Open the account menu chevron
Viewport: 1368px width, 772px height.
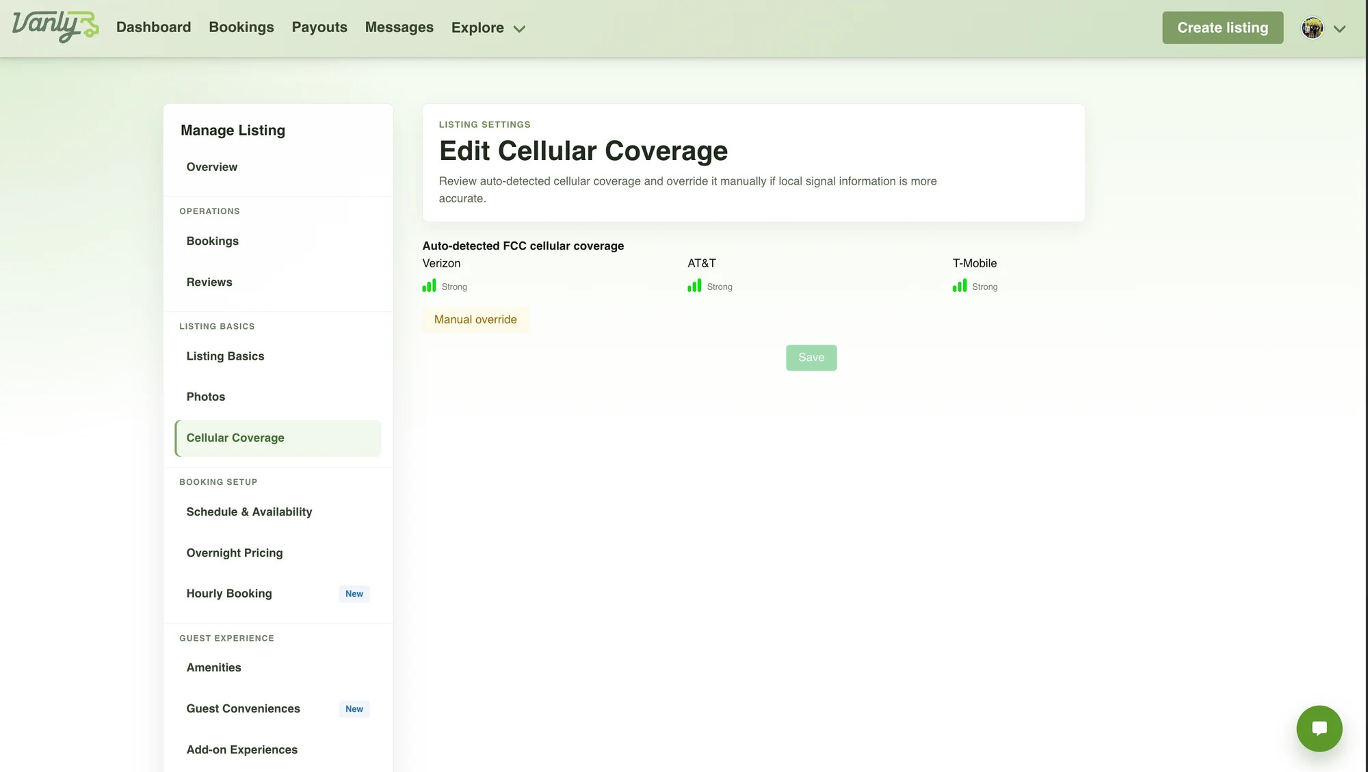pos(1339,29)
